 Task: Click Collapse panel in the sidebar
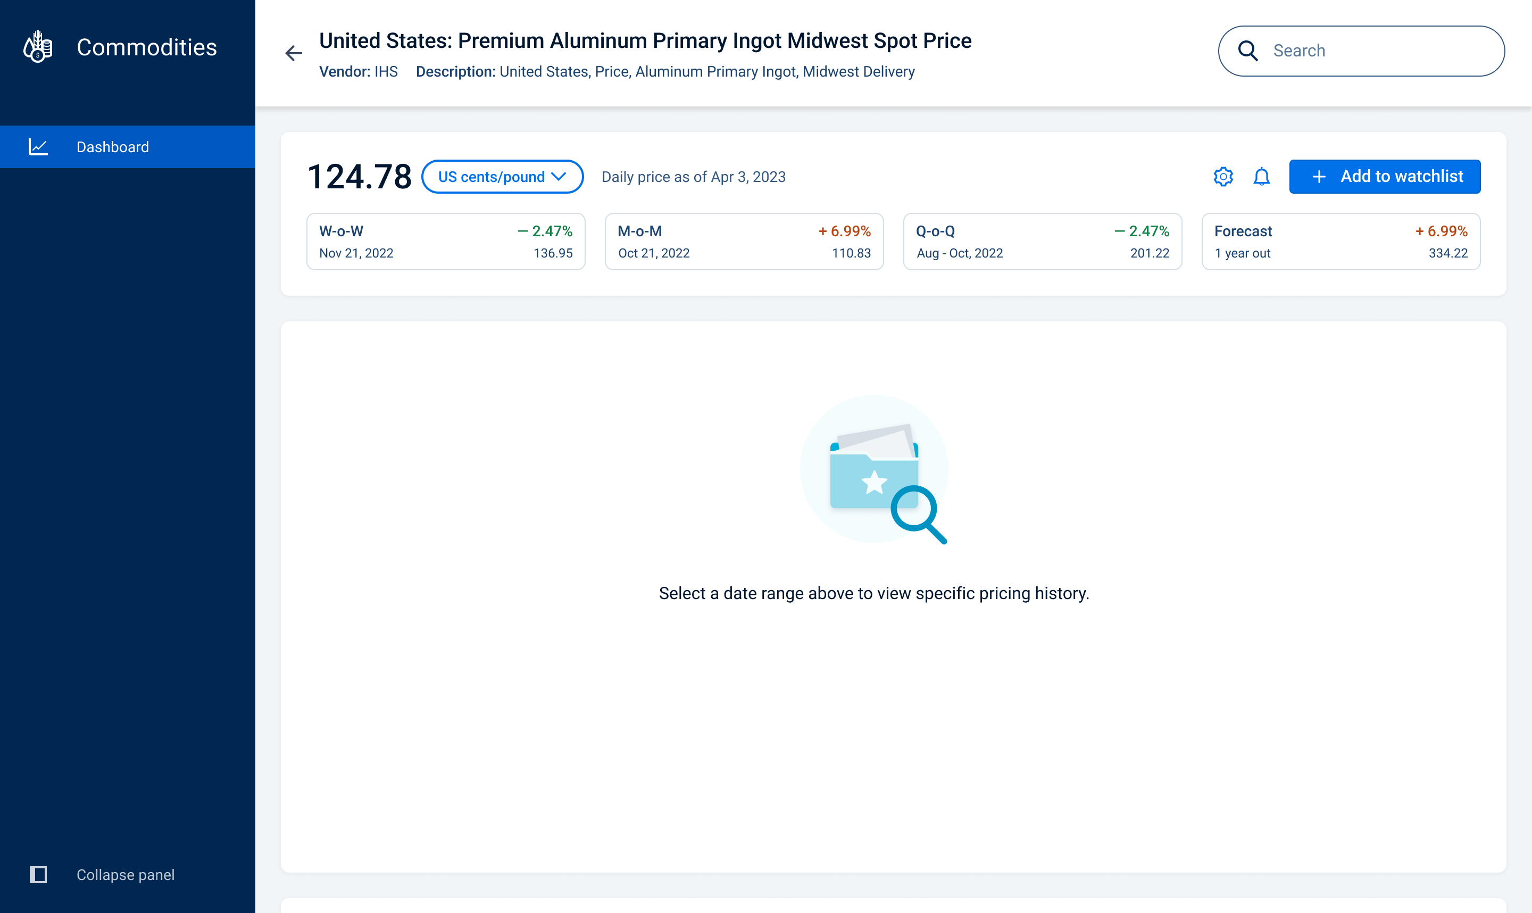(x=126, y=874)
